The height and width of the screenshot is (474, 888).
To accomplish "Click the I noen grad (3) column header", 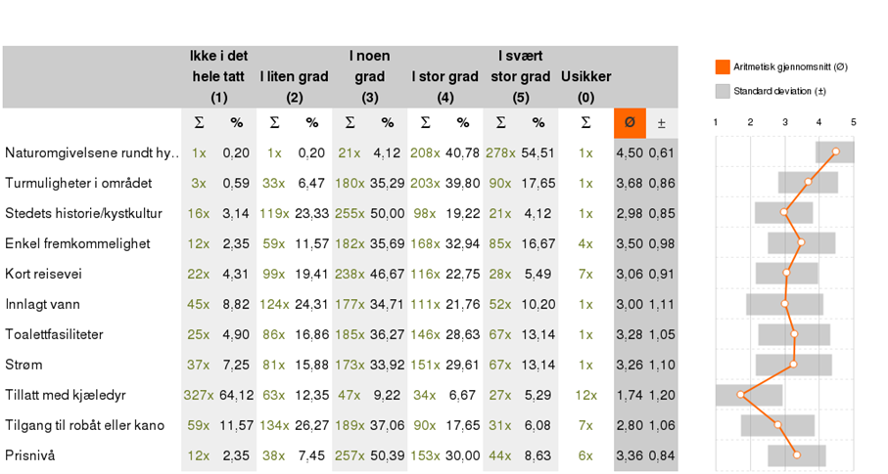I will tap(369, 76).
